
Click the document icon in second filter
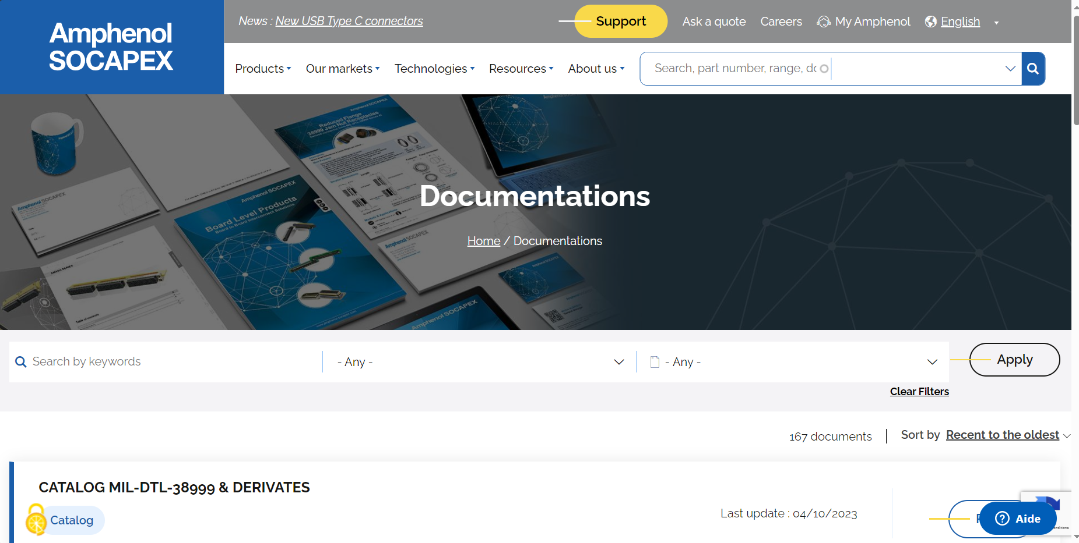(655, 362)
